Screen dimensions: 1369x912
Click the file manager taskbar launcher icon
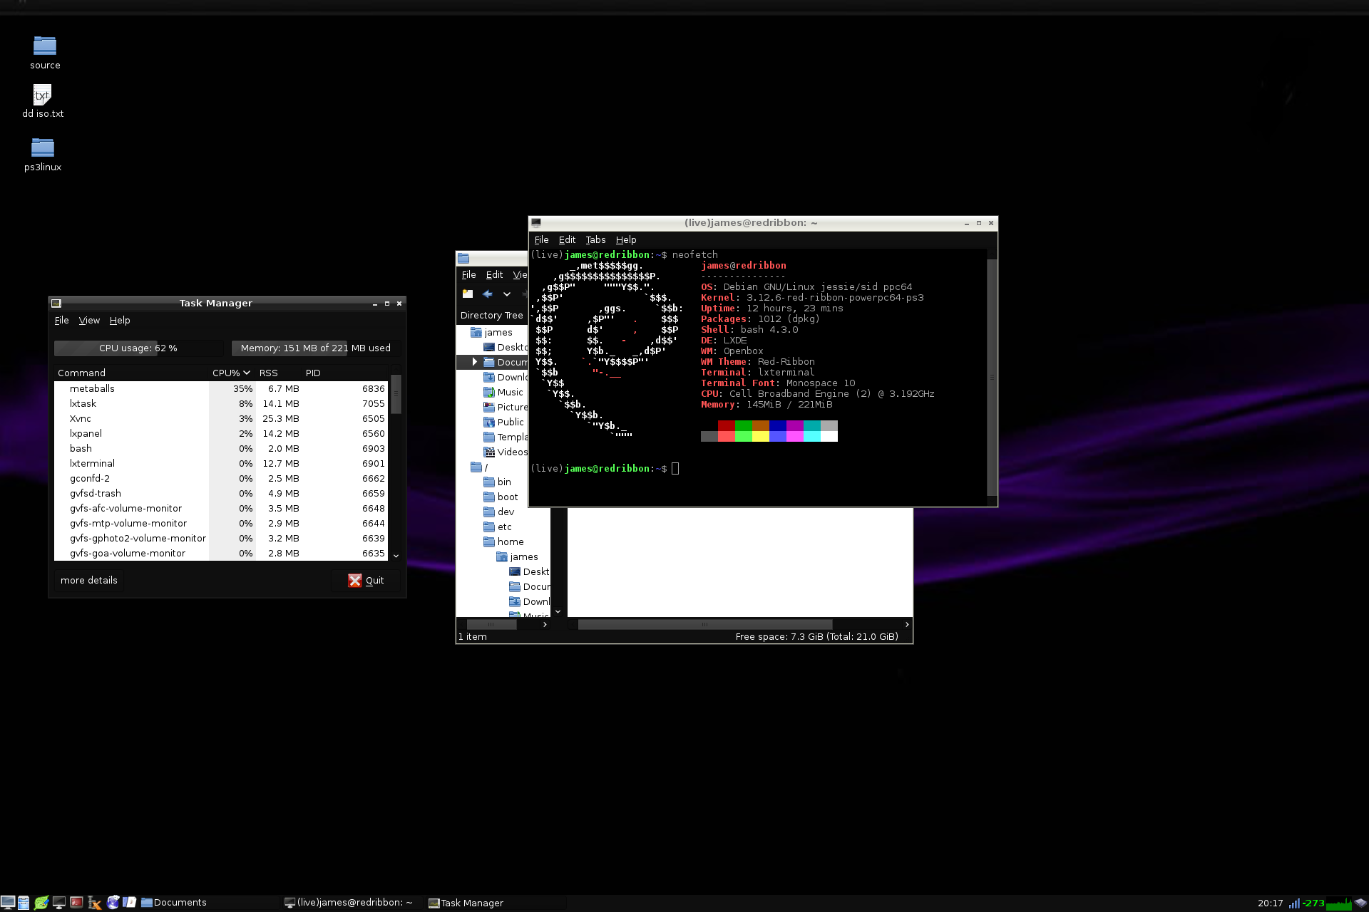(x=24, y=903)
